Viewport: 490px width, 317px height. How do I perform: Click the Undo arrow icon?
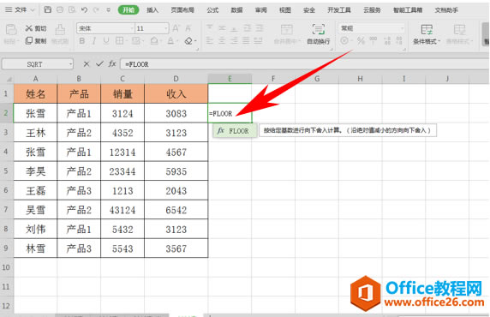tap(84, 9)
